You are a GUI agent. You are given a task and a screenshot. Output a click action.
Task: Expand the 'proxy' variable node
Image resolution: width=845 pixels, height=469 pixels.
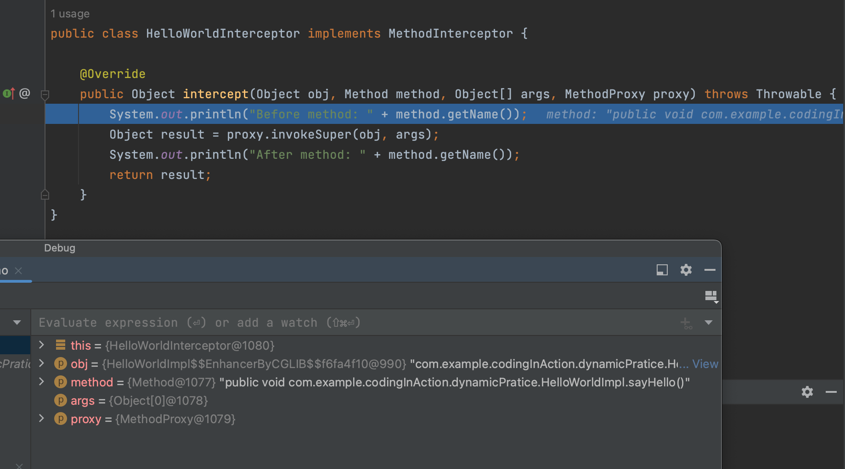tap(41, 419)
